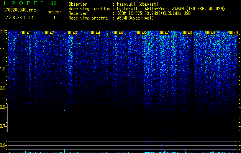
Task: Click the 0.9 kHz axis label
Action: [x=3, y=88]
